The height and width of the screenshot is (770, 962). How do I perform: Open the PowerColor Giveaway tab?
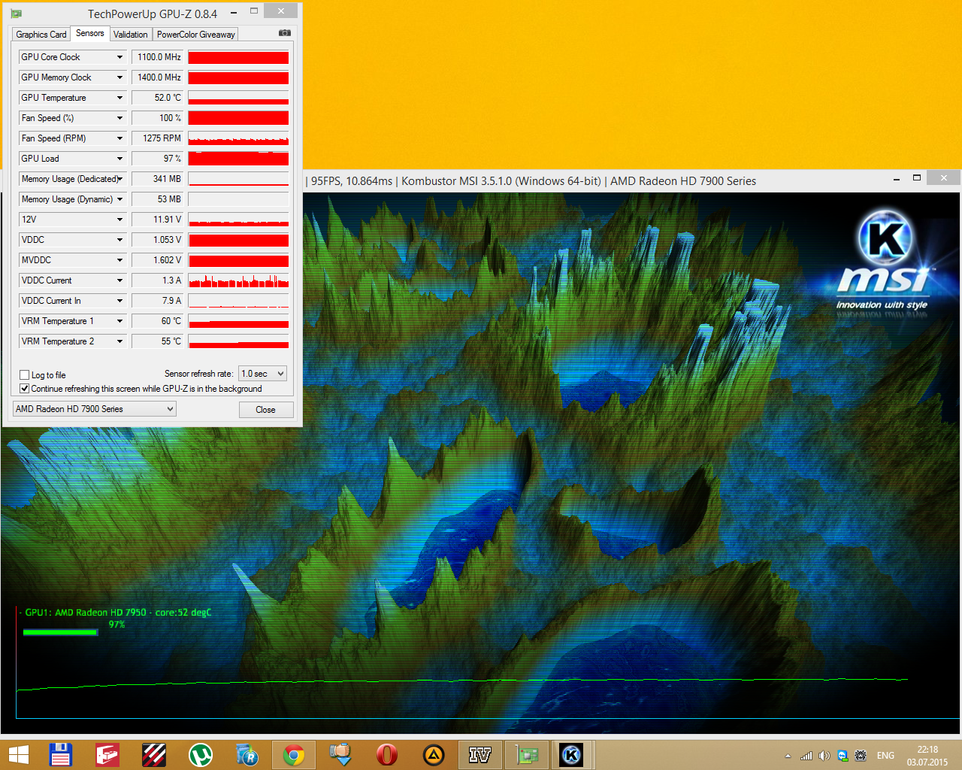[x=196, y=35]
